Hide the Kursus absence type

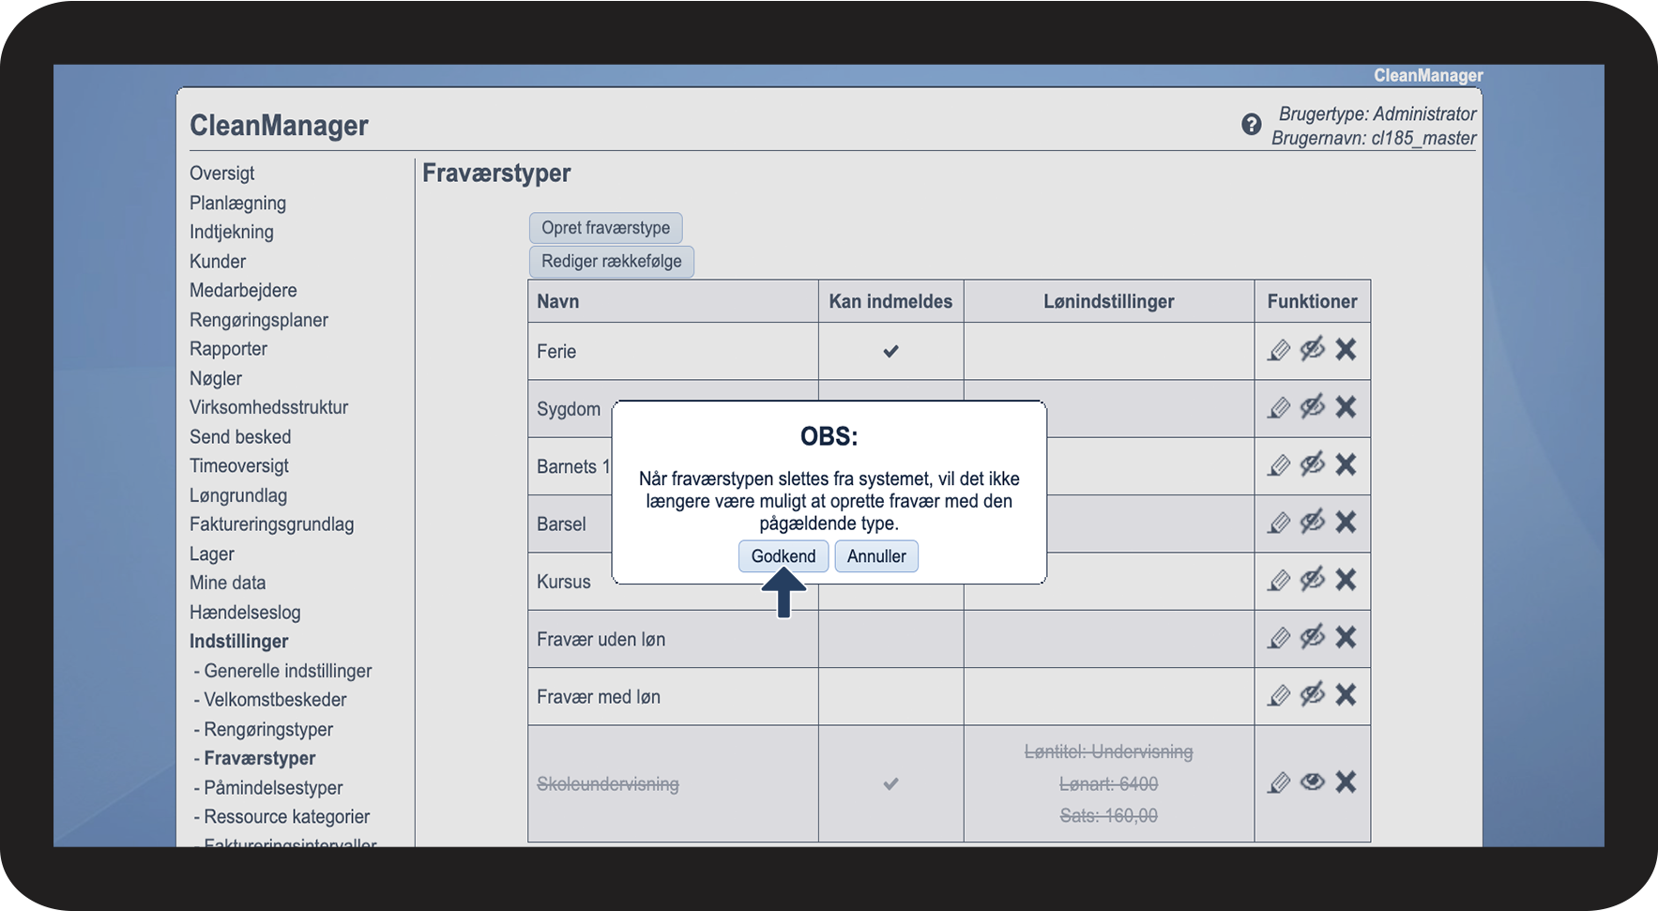1313,579
